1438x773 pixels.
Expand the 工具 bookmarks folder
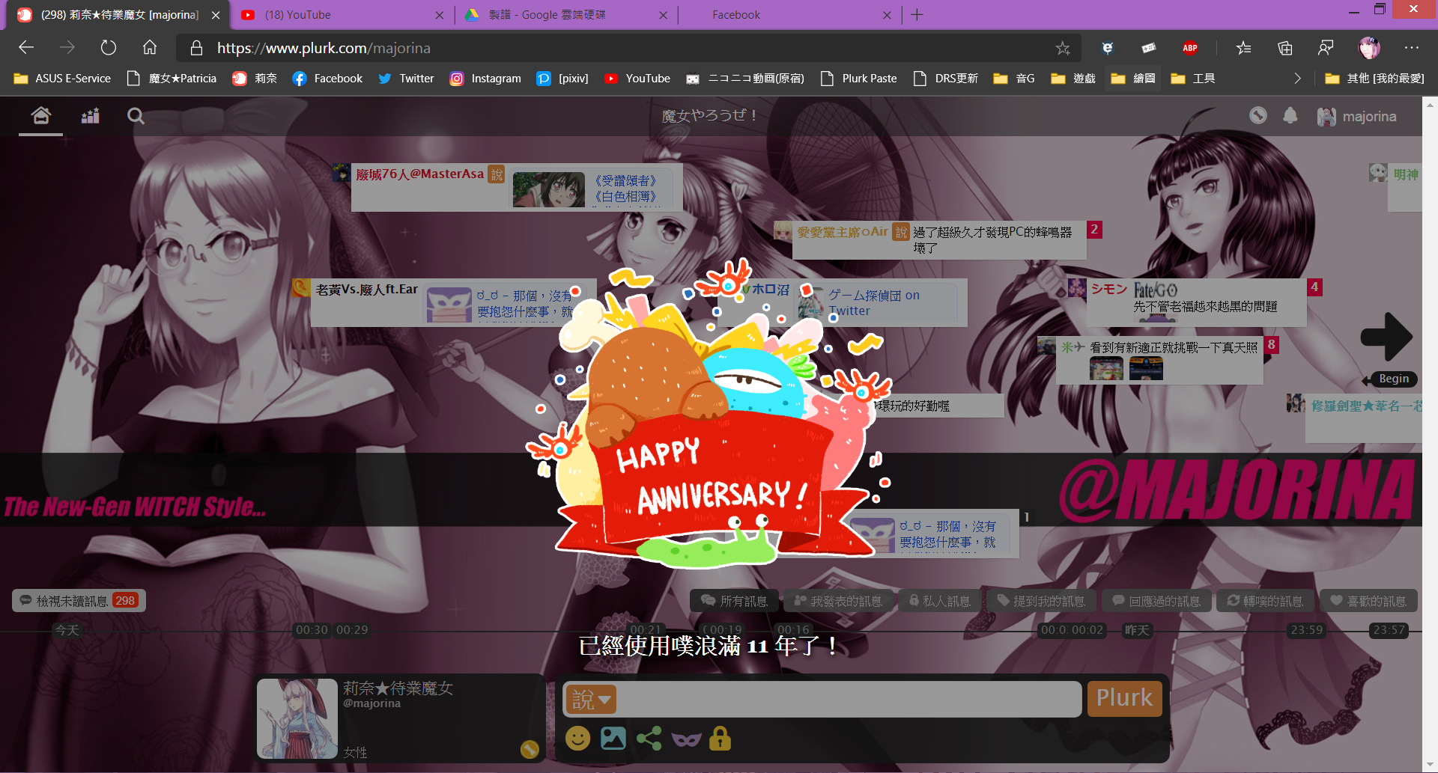(1193, 79)
